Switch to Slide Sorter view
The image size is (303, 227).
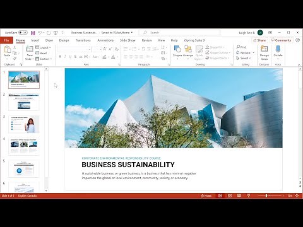230,195
